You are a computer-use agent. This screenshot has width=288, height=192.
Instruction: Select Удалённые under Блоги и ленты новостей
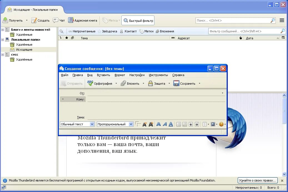24,35
